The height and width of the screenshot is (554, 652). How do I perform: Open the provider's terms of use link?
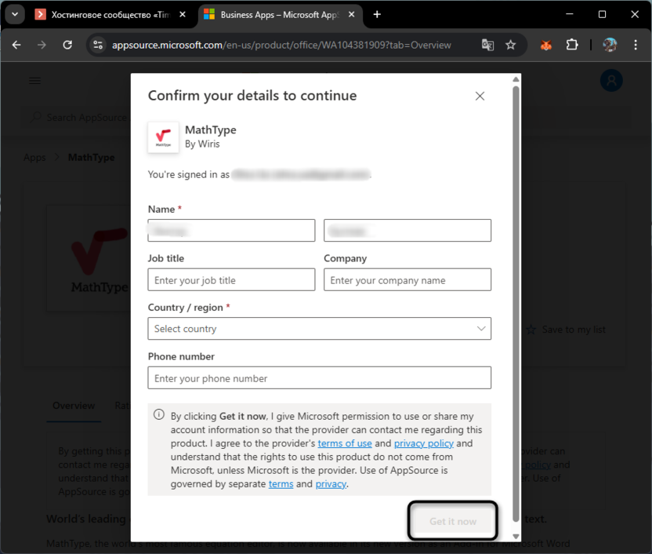(345, 443)
